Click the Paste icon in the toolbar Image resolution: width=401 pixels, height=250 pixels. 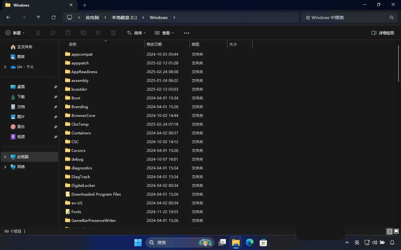68,33
